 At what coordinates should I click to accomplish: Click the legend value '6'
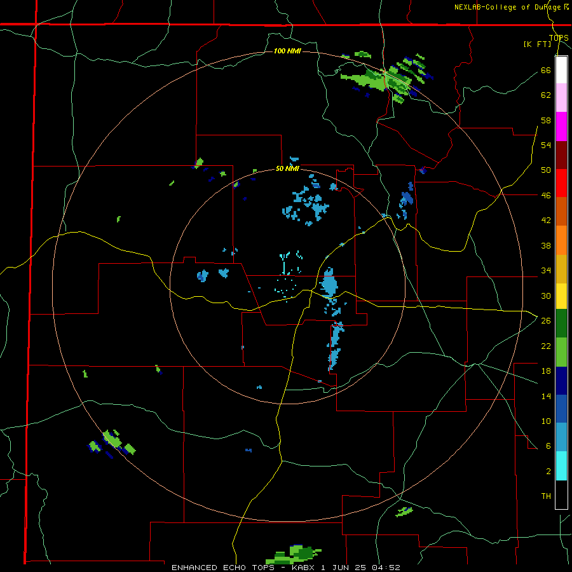548,446
